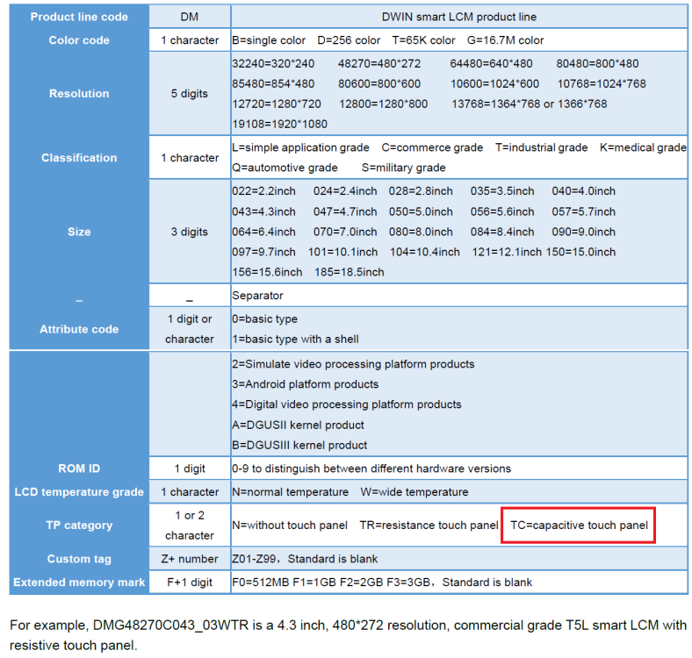Select '32240=320*240' resolution entry
692x658 pixels.
pos(273,63)
